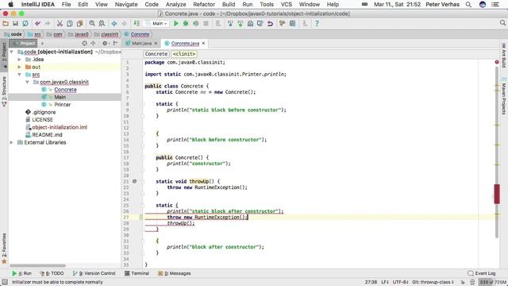Open Git branch throwup-class dropdown
Viewport: 508px width, 286px height.
pos(433,282)
